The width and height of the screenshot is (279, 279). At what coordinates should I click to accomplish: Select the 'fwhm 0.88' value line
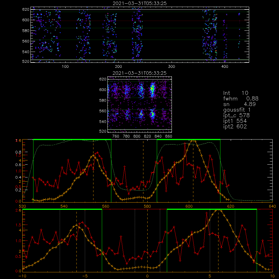tap(241, 98)
